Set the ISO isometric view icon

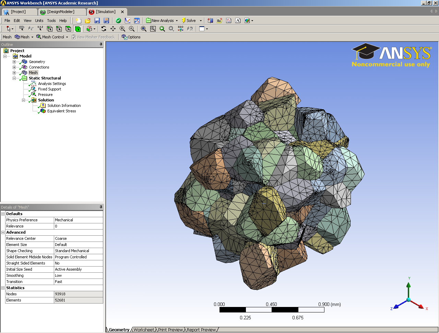(x=180, y=29)
